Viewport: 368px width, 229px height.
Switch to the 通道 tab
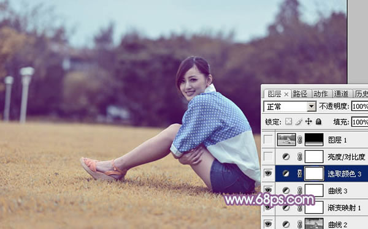click(341, 94)
